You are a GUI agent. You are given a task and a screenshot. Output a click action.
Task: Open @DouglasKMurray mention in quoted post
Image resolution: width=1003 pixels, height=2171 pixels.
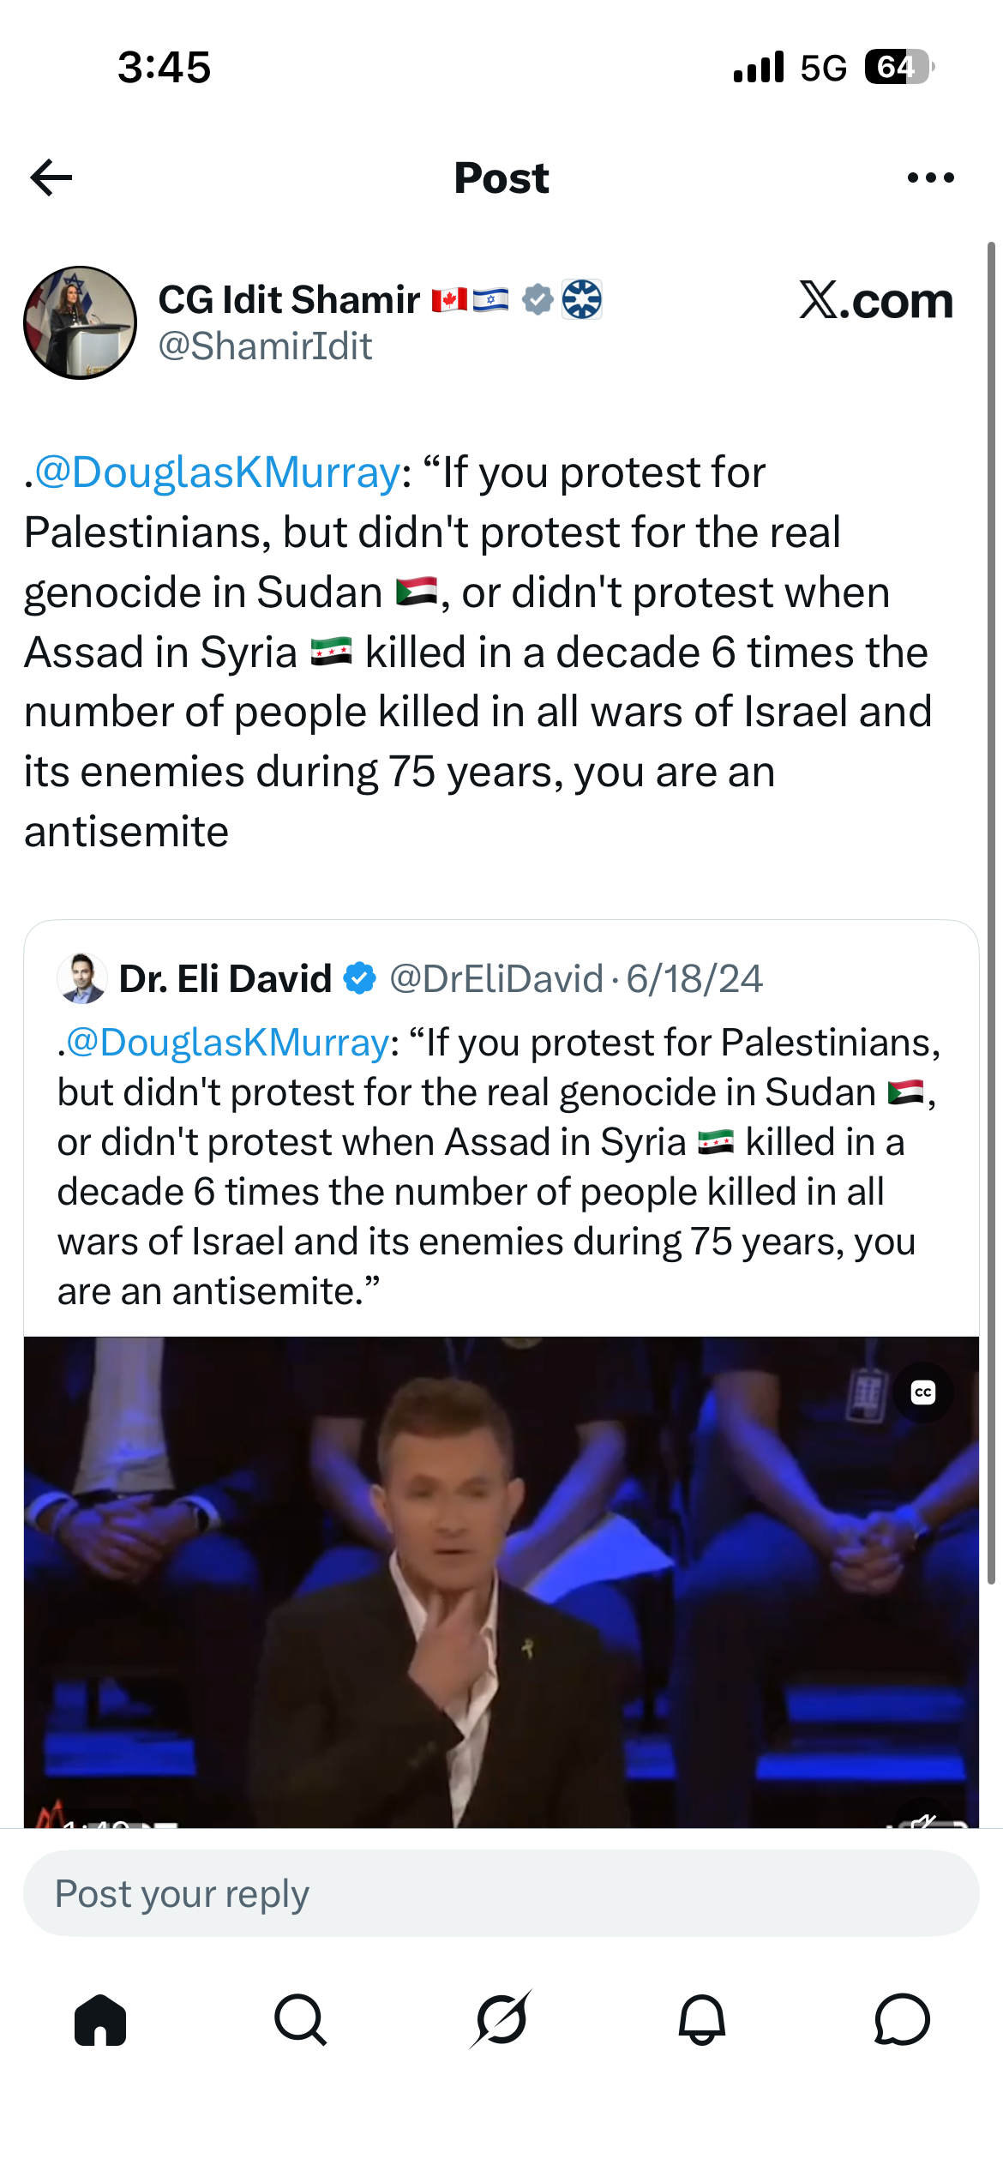coord(228,1043)
